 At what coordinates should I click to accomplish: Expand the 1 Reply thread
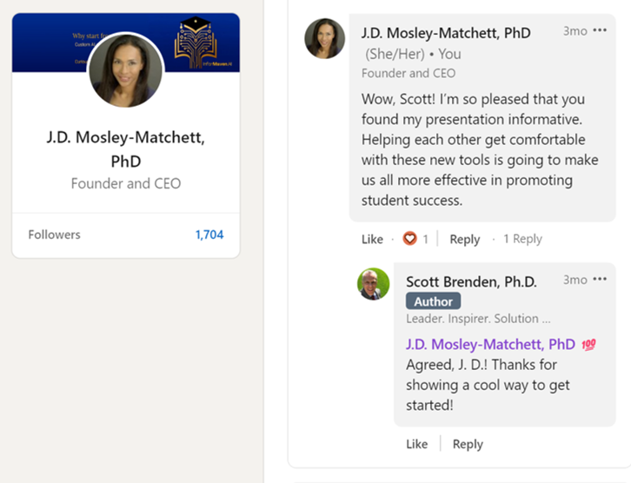coord(522,239)
